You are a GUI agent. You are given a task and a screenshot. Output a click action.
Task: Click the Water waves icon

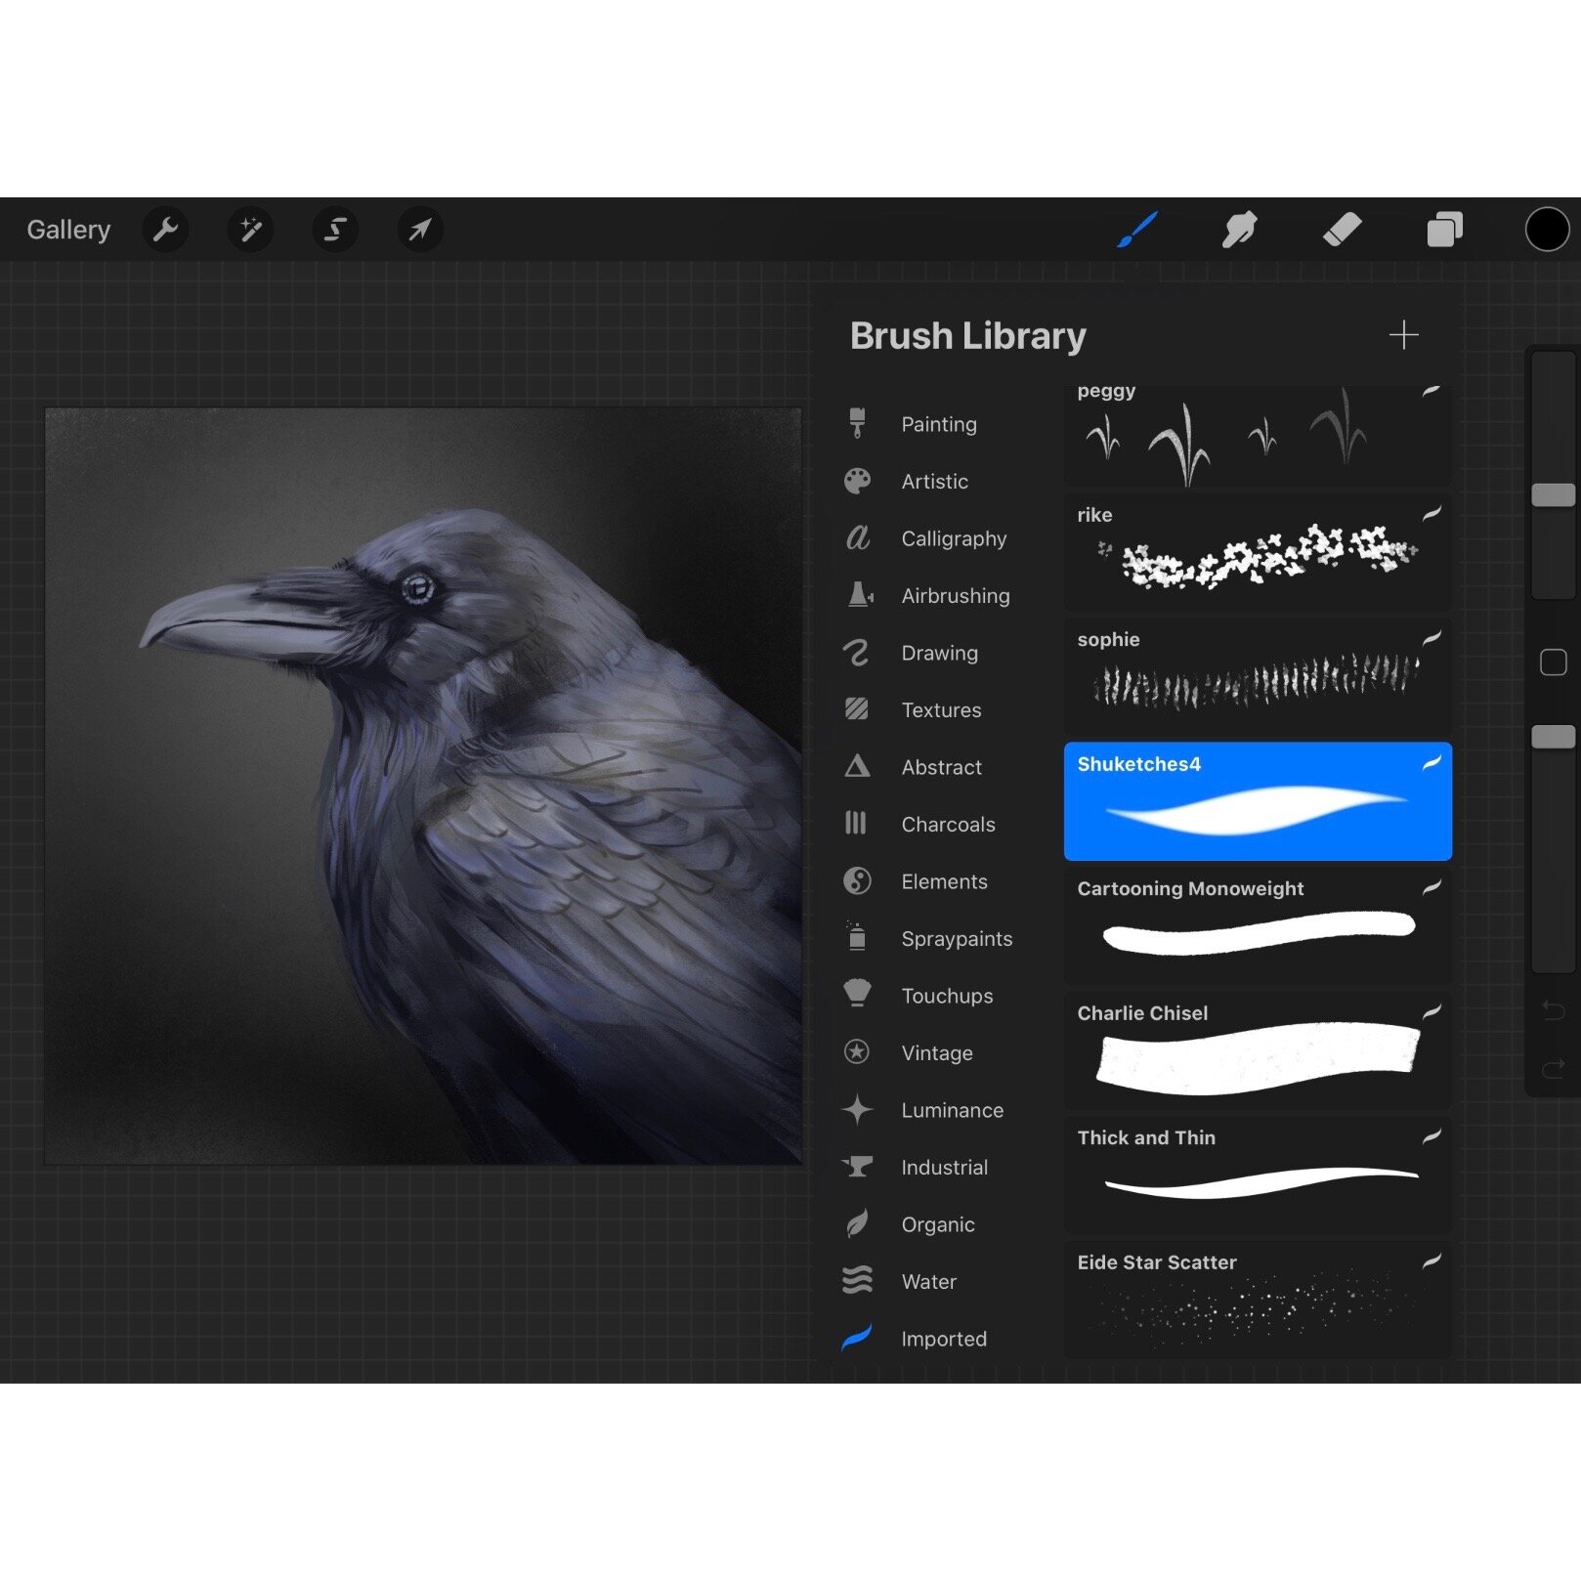coord(857,1280)
